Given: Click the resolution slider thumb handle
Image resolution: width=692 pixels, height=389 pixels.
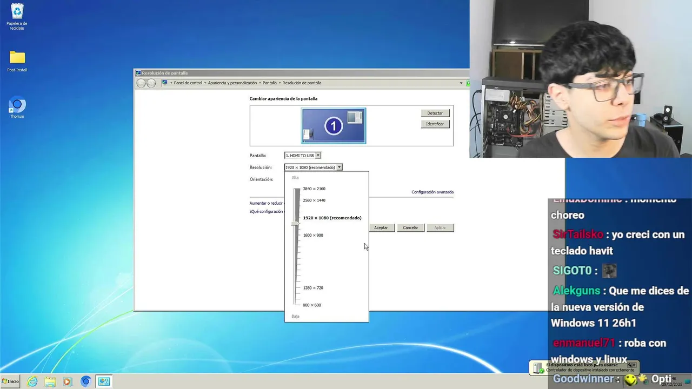Looking at the screenshot, I should (x=295, y=223).
